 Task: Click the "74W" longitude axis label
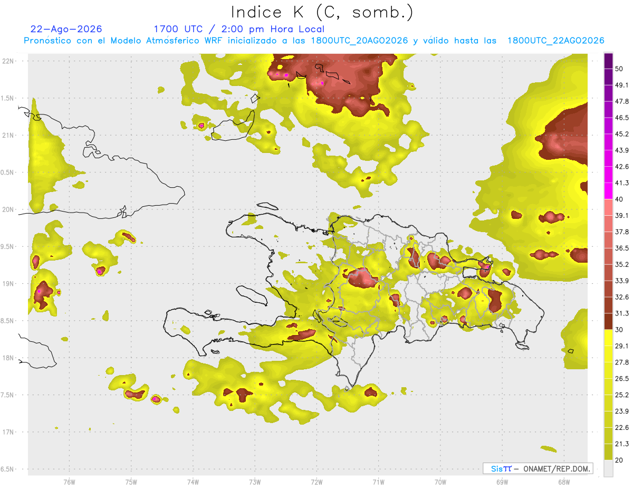(x=193, y=482)
